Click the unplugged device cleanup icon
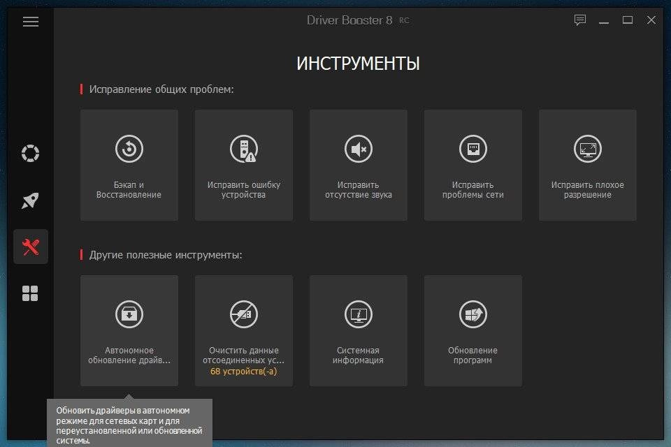671x447 pixels. (243, 314)
